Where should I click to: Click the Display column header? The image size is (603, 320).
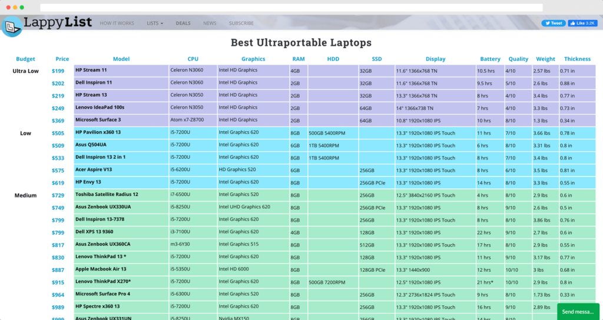pyautogui.click(x=435, y=59)
